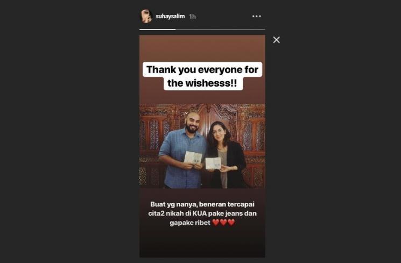Image resolution: width=401 pixels, height=263 pixels.
Task: Click the suhaysalim username link
Action: pyautogui.click(x=170, y=16)
